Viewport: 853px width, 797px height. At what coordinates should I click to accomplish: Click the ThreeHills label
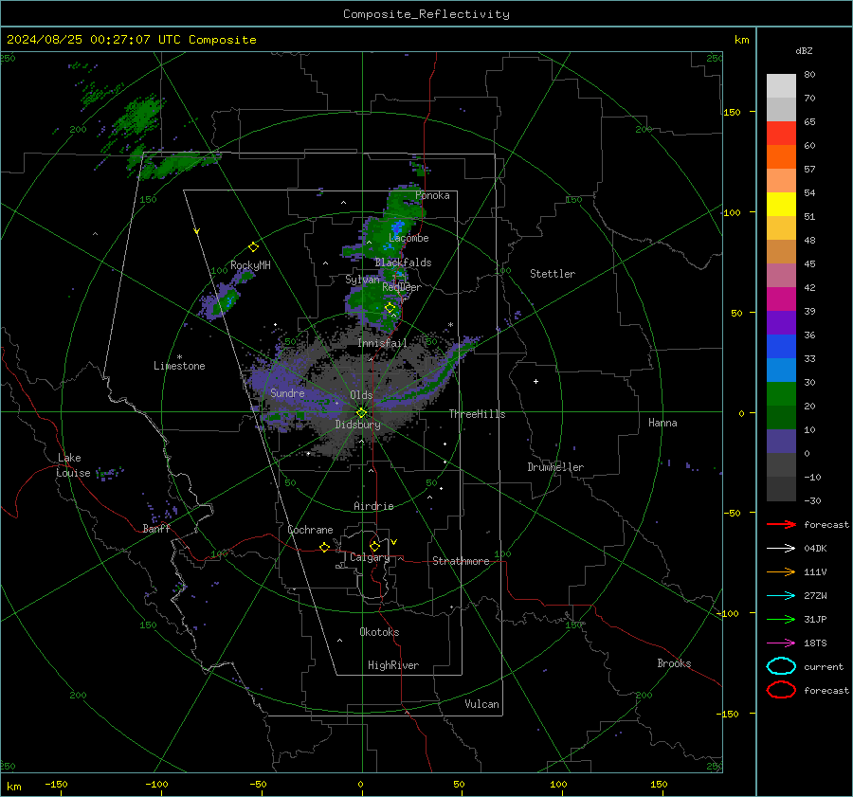477,414
